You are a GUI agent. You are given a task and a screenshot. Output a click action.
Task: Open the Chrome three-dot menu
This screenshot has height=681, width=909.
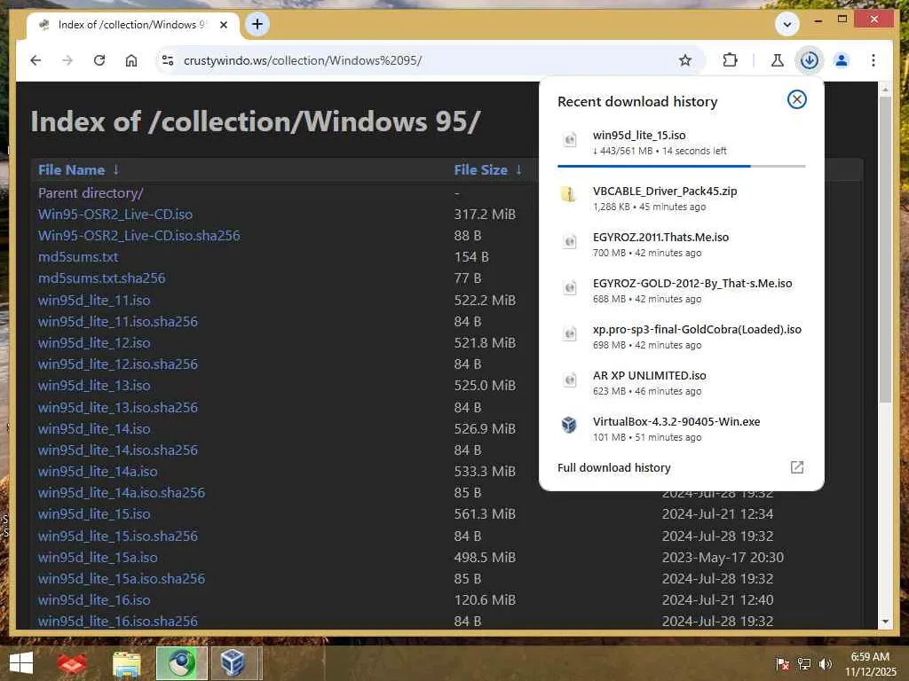tap(873, 60)
